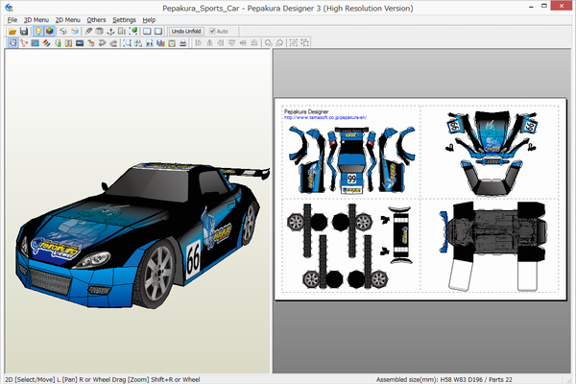Click the 'Assembled size(mm): H58 W83 D196' status text

[429, 379]
